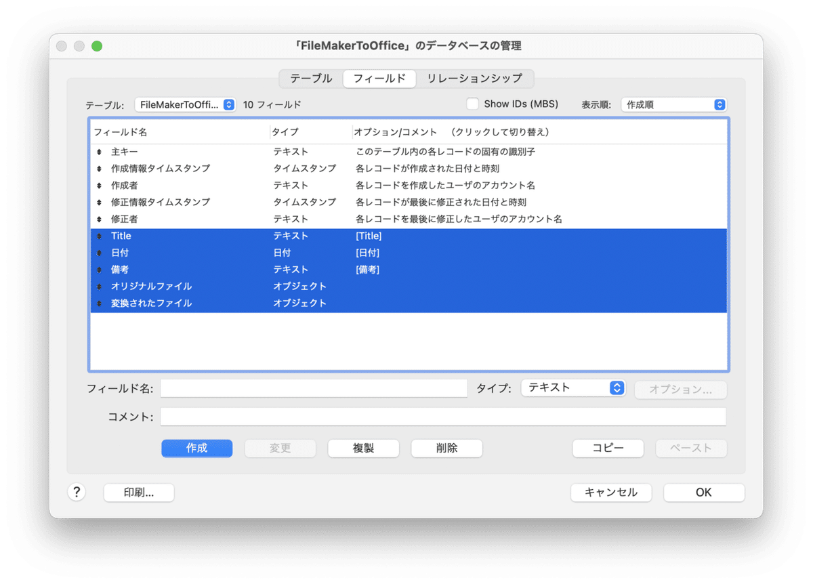Viewport: 813px width, 584px height.
Task: Switch to the テーブル tab
Action: click(x=310, y=79)
